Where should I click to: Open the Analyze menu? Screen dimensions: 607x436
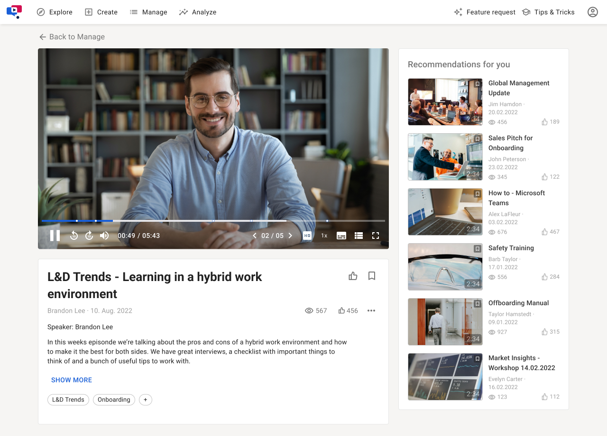point(198,12)
